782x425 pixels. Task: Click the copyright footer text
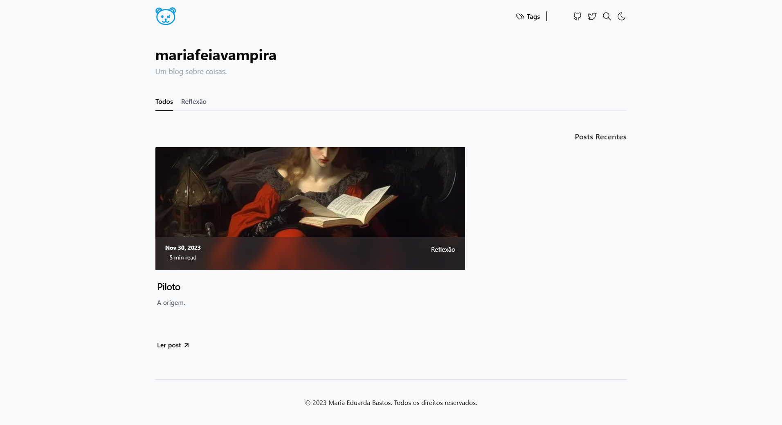click(391, 403)
